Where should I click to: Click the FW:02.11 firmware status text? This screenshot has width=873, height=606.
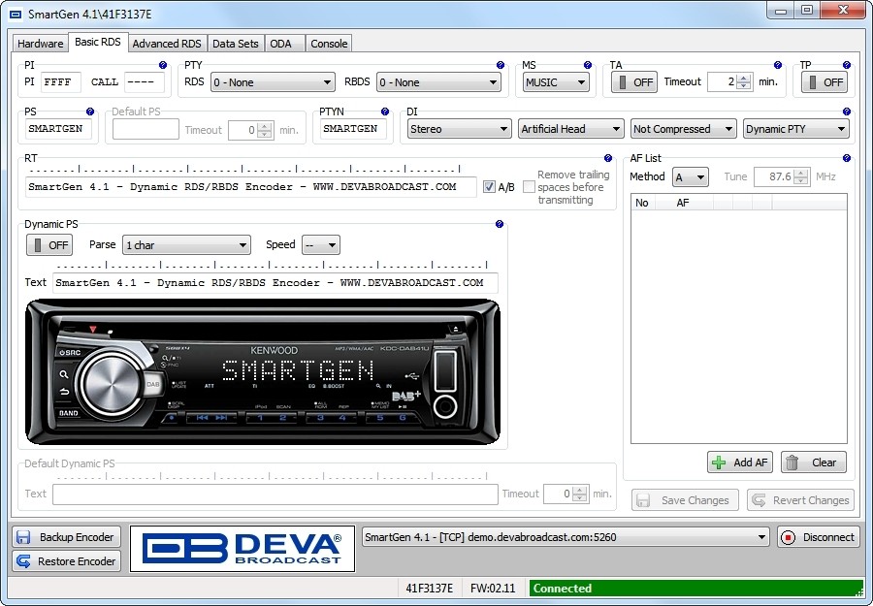(x=493, y=589)
